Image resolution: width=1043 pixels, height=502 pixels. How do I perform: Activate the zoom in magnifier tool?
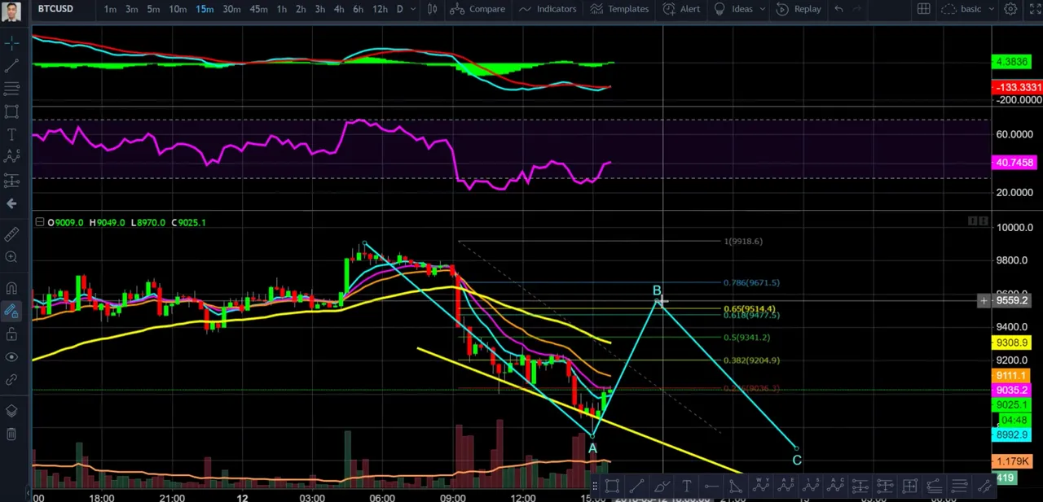click(11, 257)
